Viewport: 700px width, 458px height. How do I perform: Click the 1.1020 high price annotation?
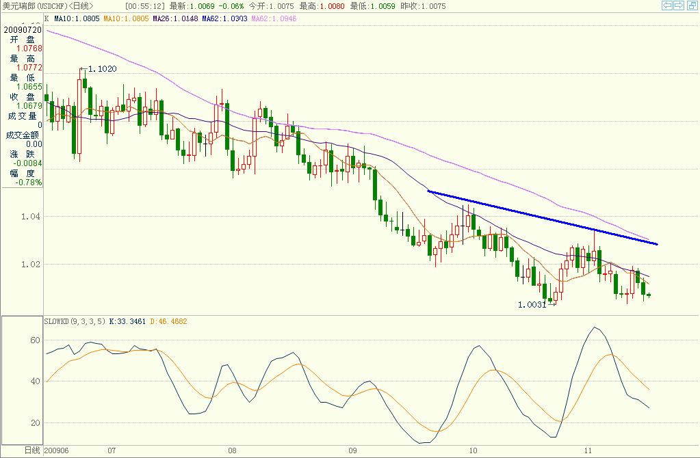[x=102, y=68]
